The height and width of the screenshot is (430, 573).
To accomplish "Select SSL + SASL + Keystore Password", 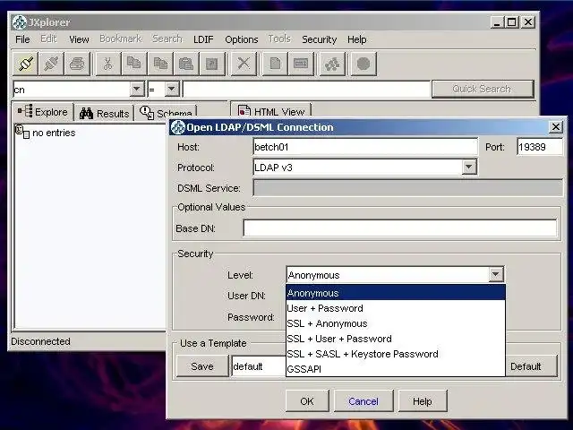I will (396, 354).
